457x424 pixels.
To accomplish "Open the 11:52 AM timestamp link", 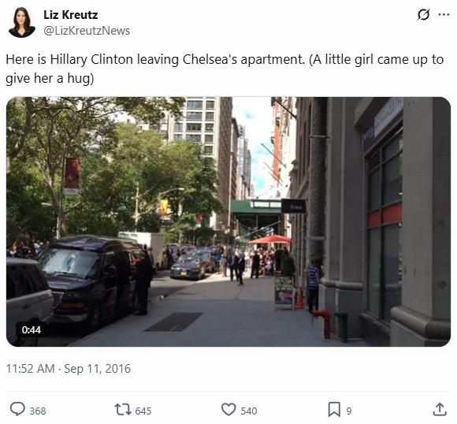I will (x=30, y=369).
